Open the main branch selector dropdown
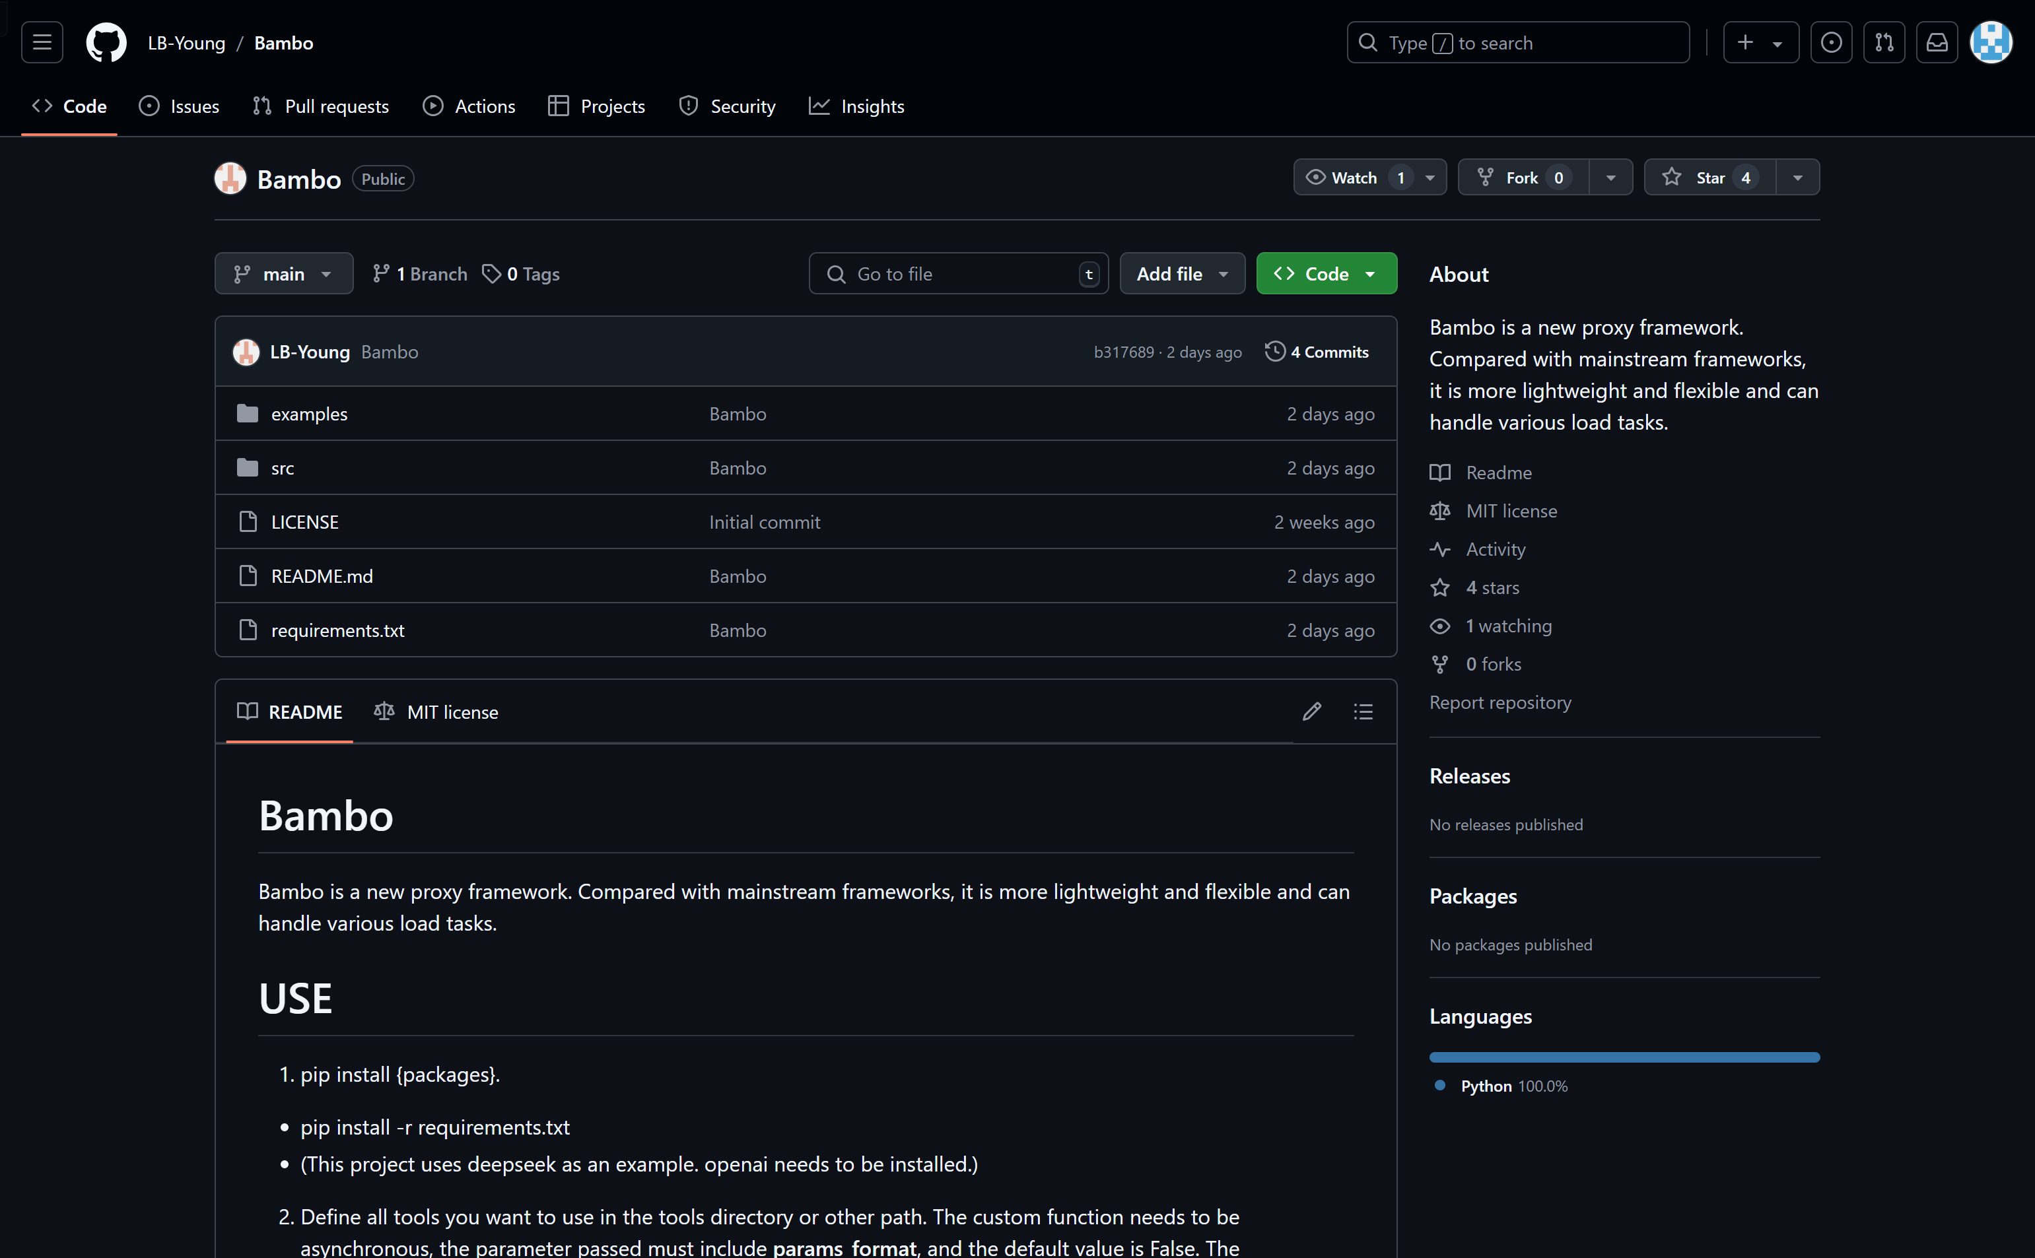Image resolution: width=2035 pixels, height=1258 pixels. pos(284,274)
